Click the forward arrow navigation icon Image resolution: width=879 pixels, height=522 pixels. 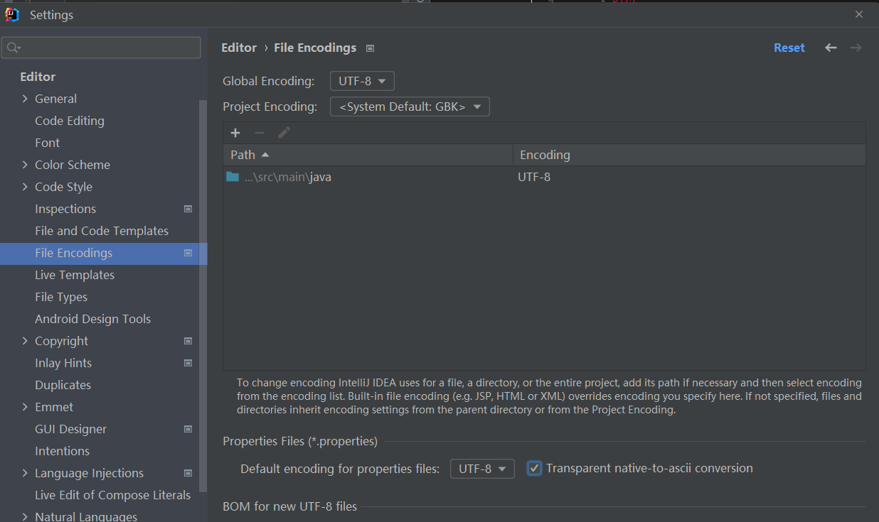856,48
